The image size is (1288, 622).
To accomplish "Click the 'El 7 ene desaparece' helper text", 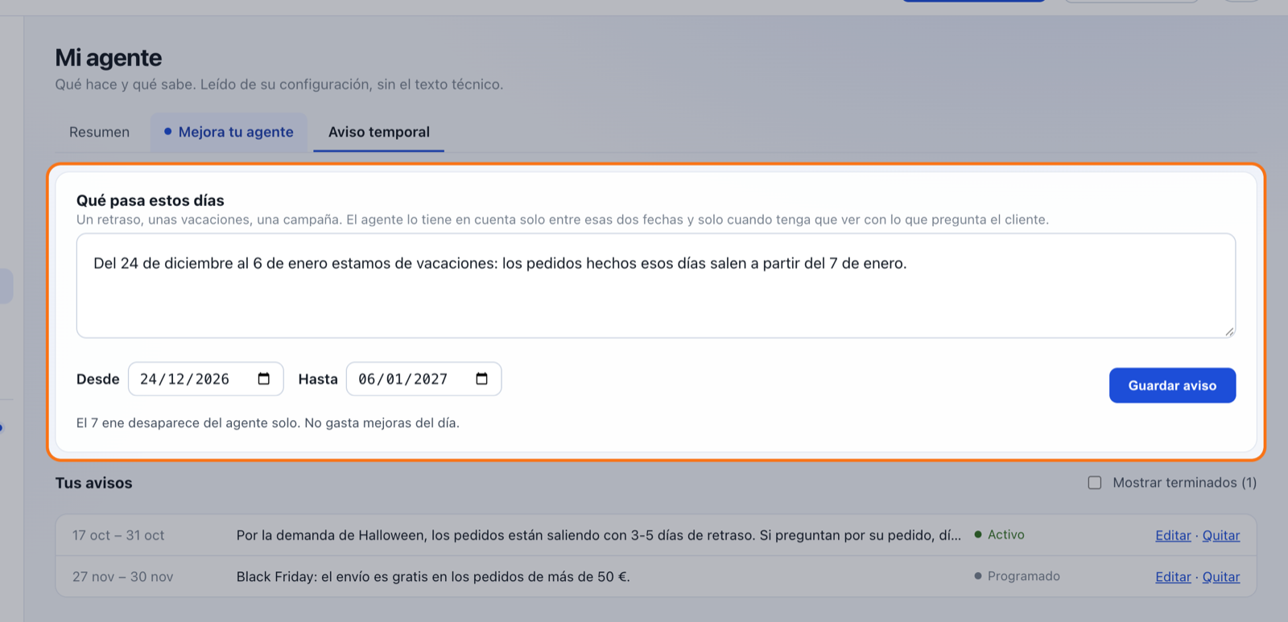I will (x=268, y=423).
